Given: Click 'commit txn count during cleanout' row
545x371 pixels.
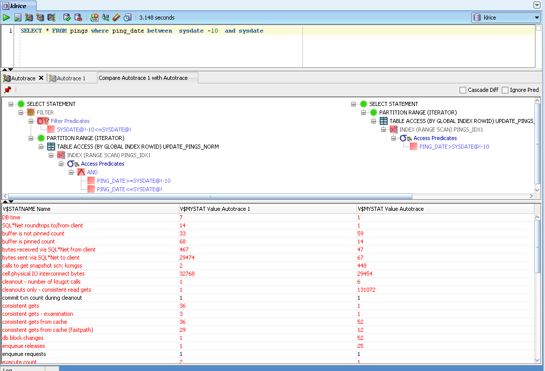Looking at the screenshot, I should [x=268, y=298].
